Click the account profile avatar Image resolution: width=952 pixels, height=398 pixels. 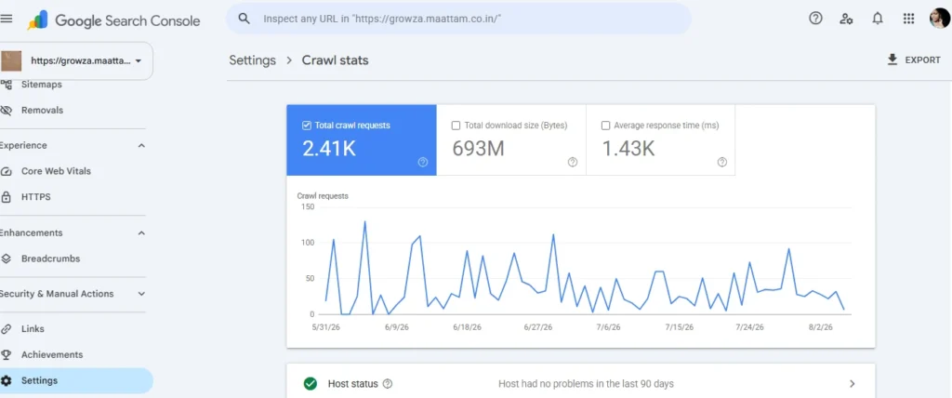click(940, 19)
